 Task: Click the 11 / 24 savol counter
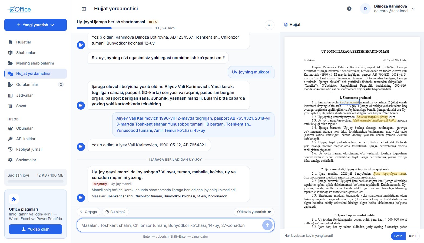pos(165,28)
